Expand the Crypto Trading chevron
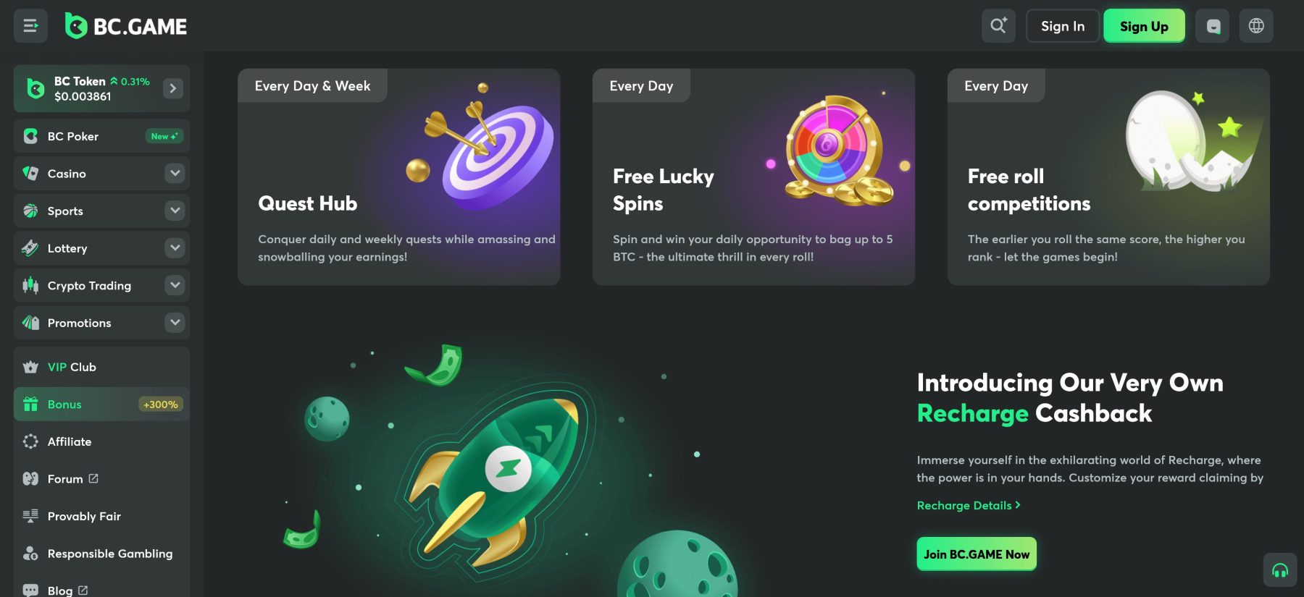The width and height of the screenshot is (1304, 597). coord(175,285)
